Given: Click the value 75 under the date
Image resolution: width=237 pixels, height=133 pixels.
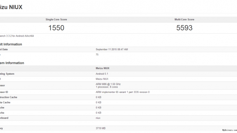Looking at the screenshot, I should click(x=97, y=55).
